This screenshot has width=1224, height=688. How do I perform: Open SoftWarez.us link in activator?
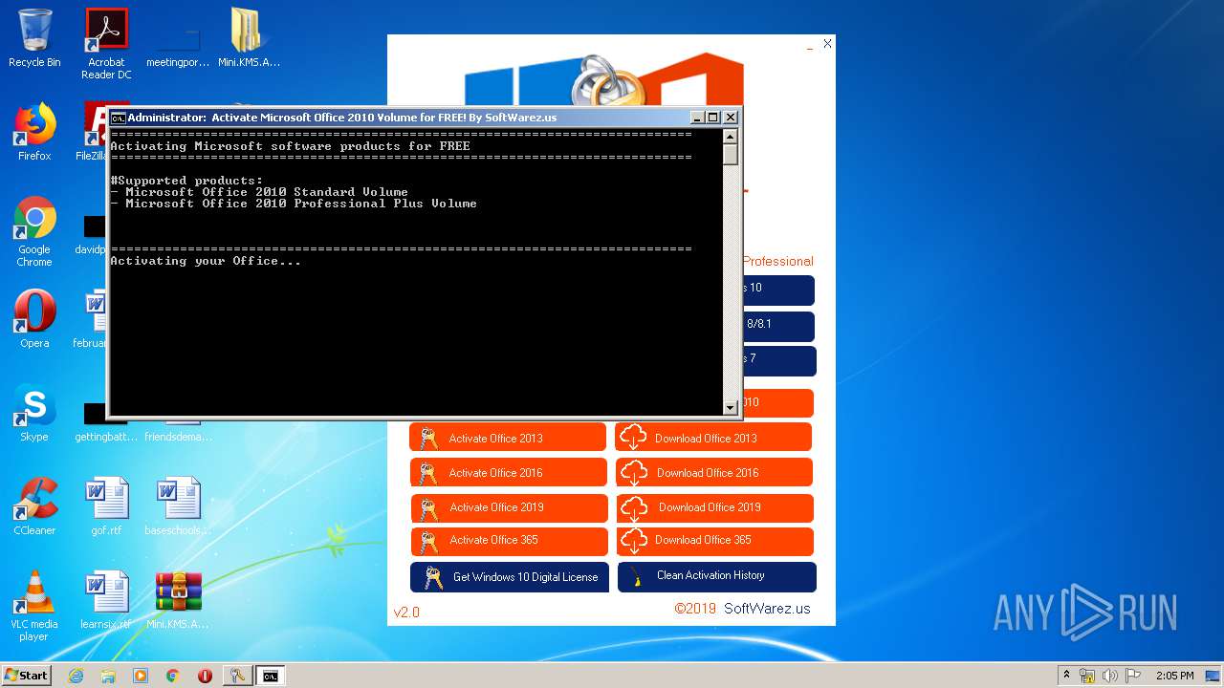coord(767,609)
